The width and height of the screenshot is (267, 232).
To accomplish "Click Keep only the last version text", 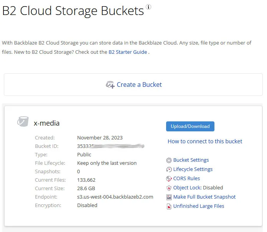I will pos(107,163).
